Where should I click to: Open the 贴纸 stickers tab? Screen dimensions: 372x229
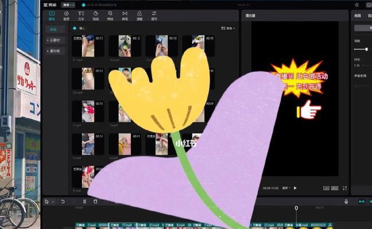96,15
